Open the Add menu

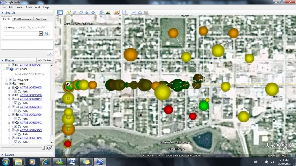37,7
